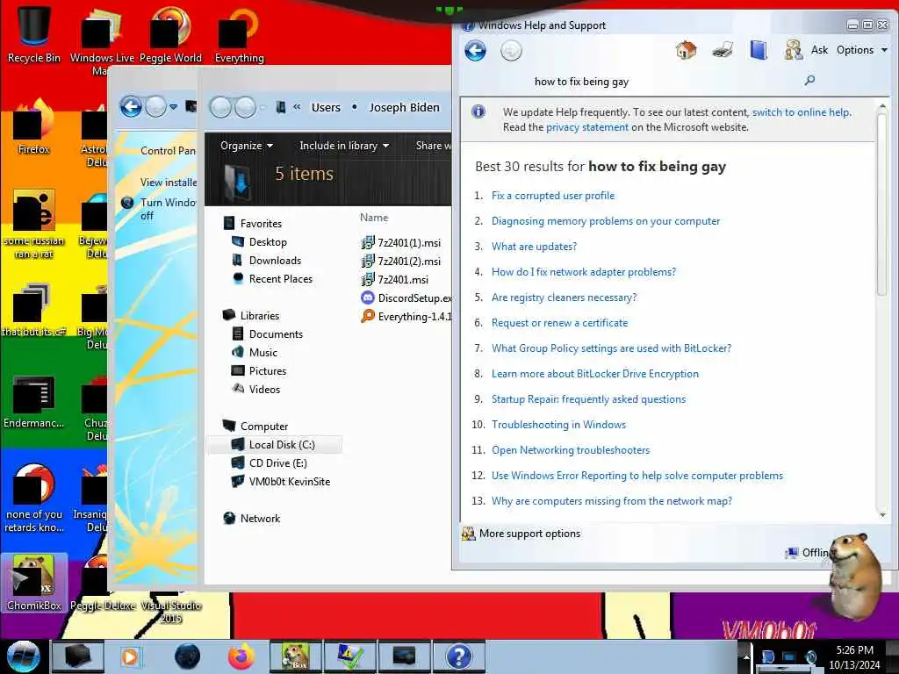Screen dimensions: 899x674
Task: Select Libraries in navigation pane
Action: pos(251,316)
